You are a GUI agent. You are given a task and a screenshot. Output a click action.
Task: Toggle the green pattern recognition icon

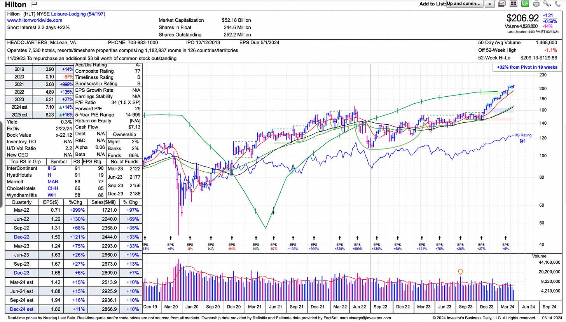pyautogui.click(x=525, y=4)
